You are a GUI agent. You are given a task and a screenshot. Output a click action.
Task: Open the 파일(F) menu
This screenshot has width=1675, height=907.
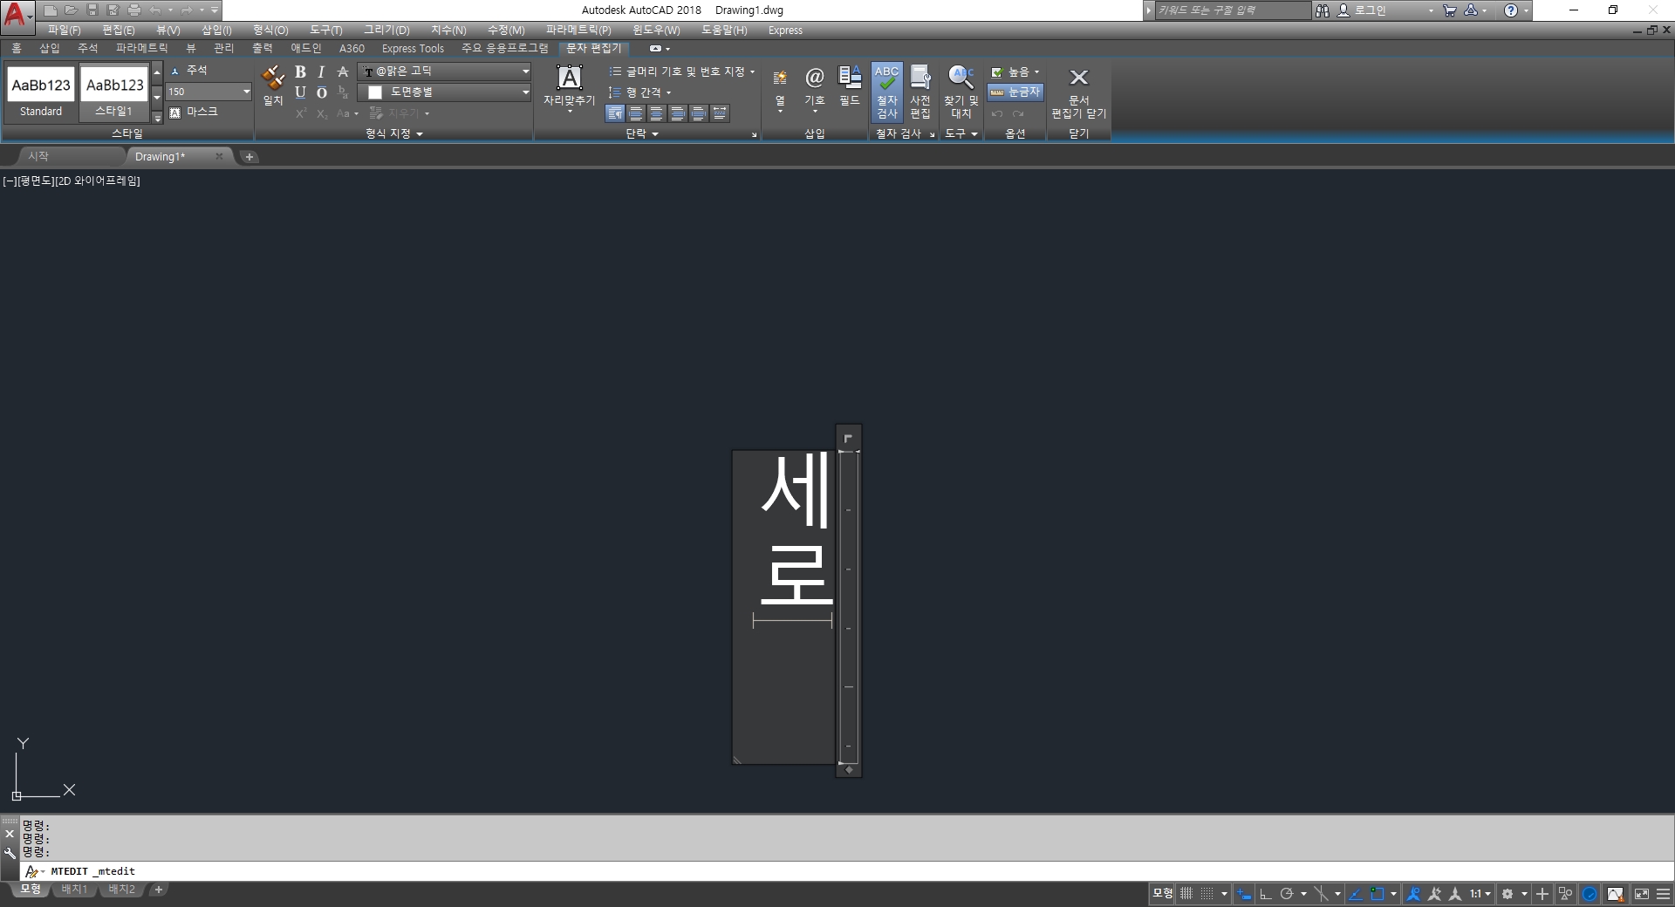tap(64, 30)
